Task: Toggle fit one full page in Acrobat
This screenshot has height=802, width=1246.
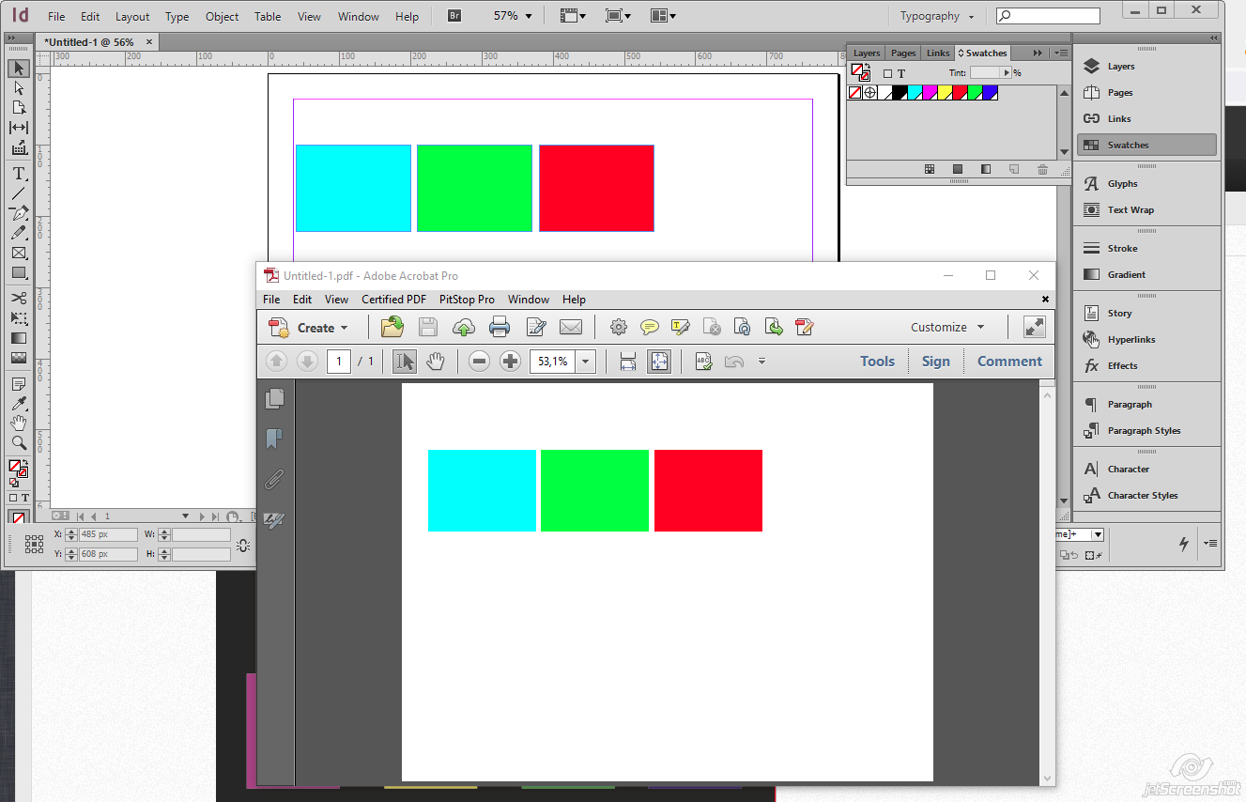Action: 659,362
